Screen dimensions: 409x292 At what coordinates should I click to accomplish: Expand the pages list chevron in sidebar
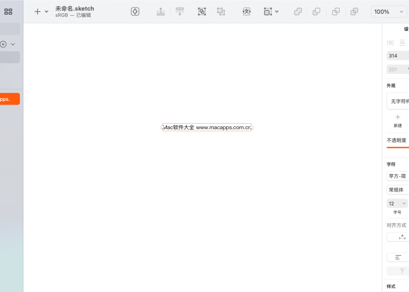click(13, 44)
